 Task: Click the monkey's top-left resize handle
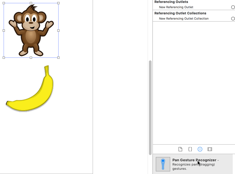tap(4, 3)
